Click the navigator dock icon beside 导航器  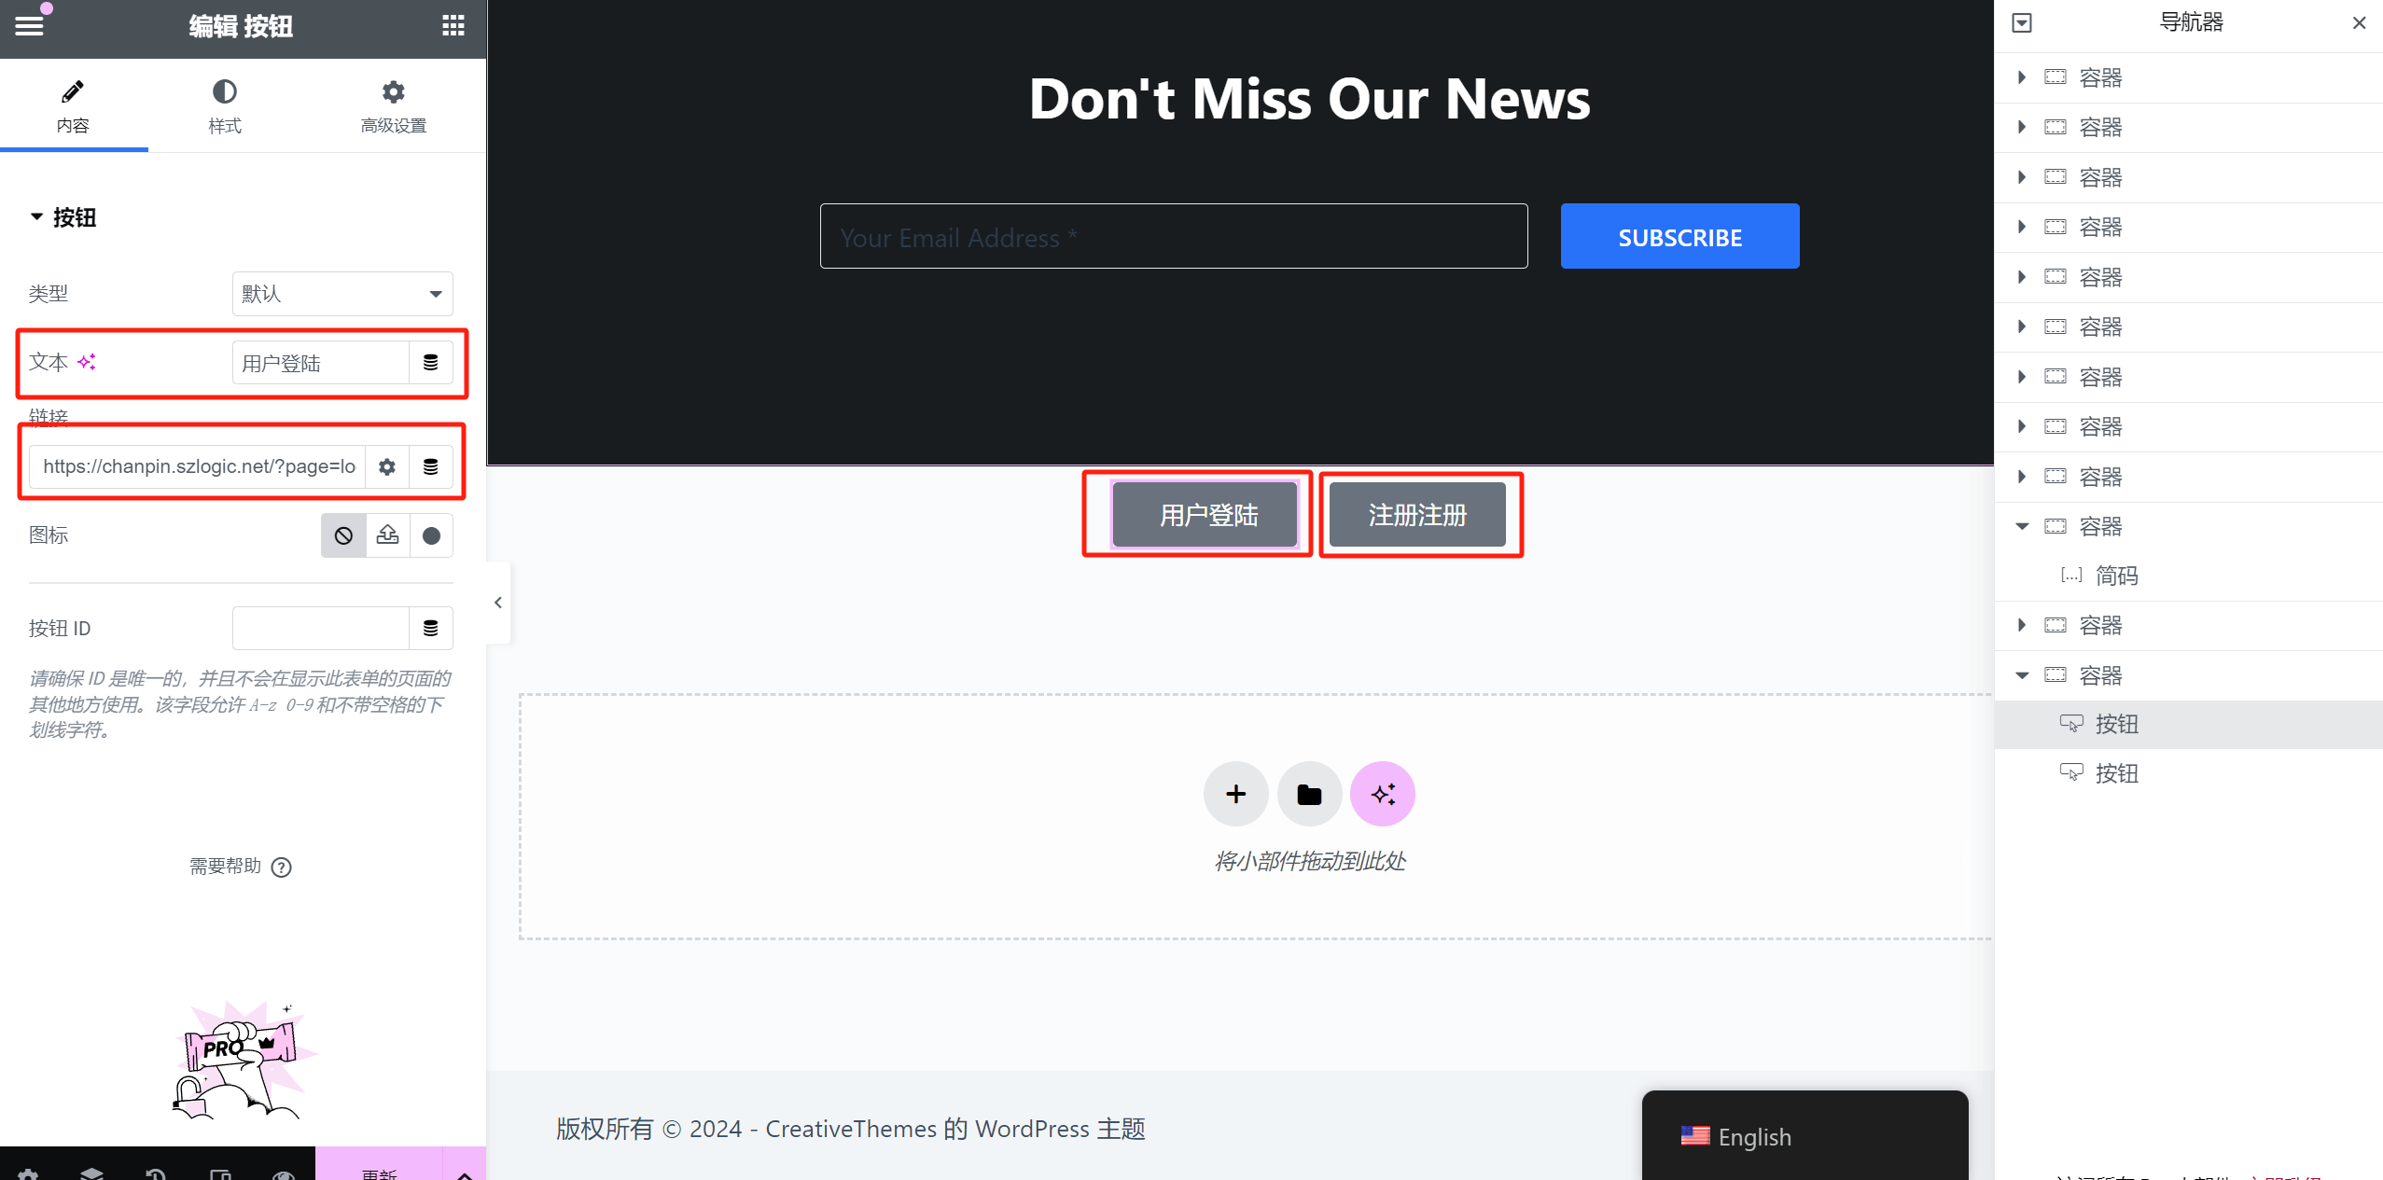point(2022,23)
